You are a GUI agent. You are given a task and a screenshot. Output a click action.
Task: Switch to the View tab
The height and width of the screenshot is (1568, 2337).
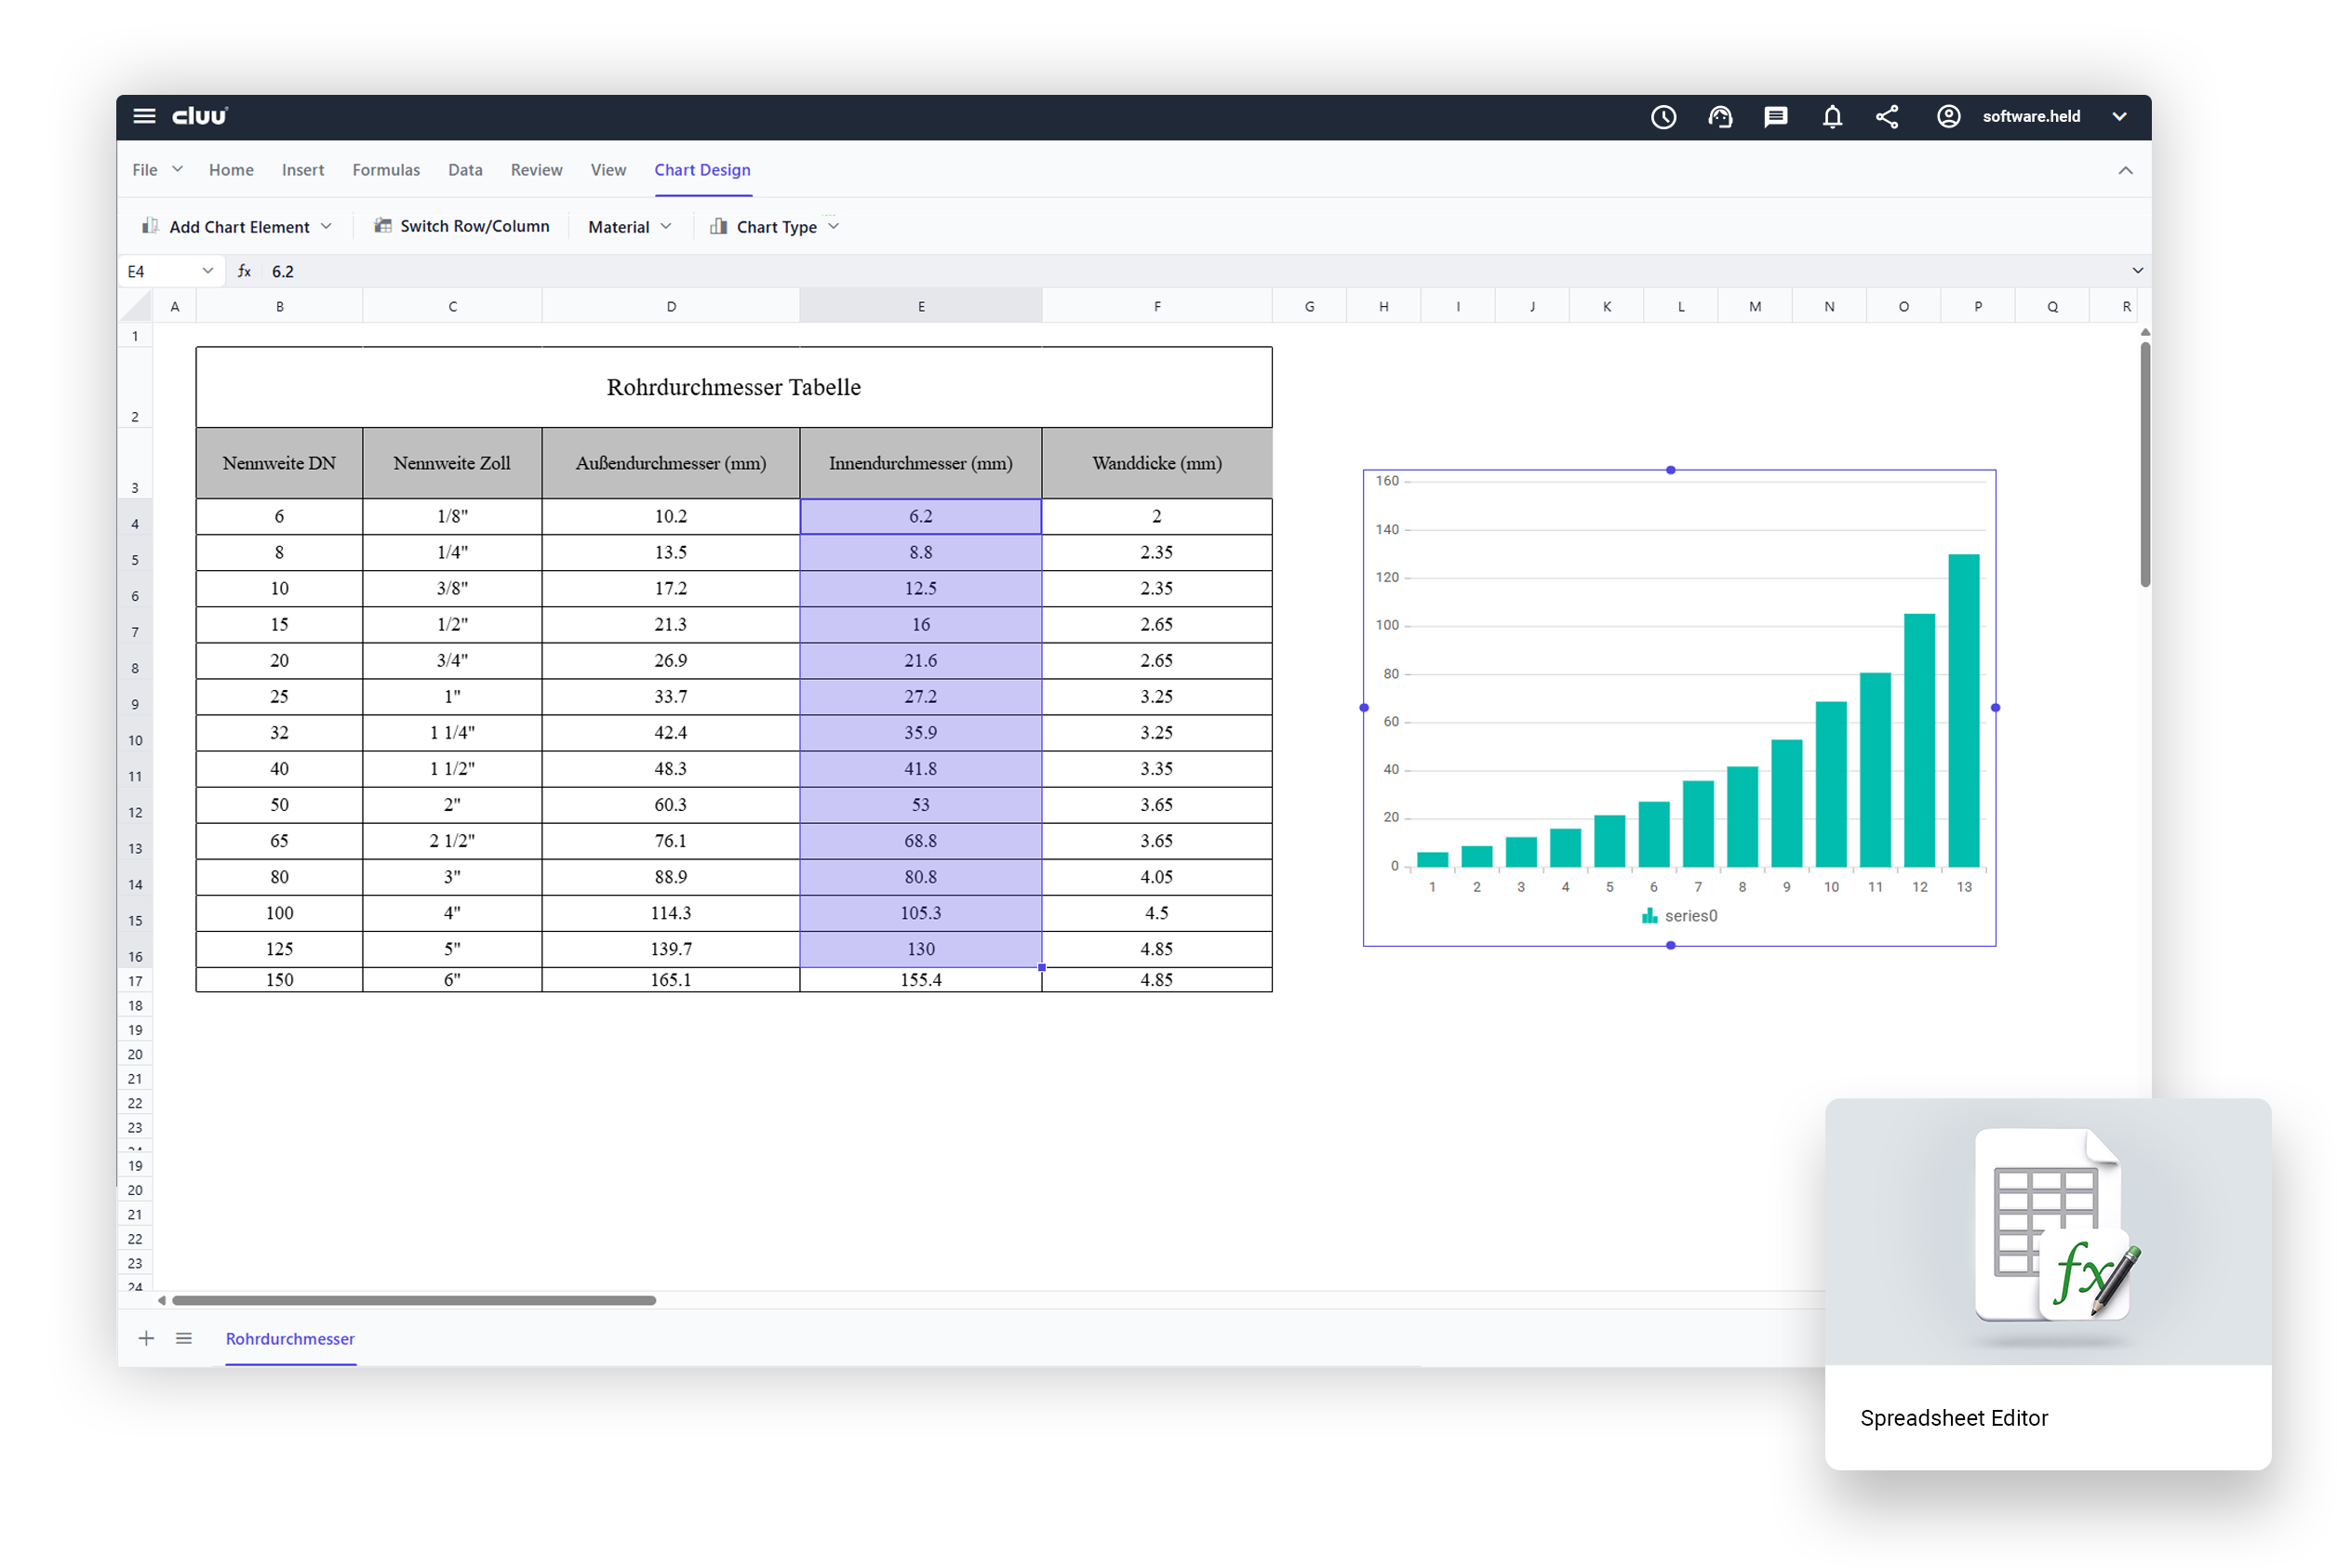tap(608, 170)
